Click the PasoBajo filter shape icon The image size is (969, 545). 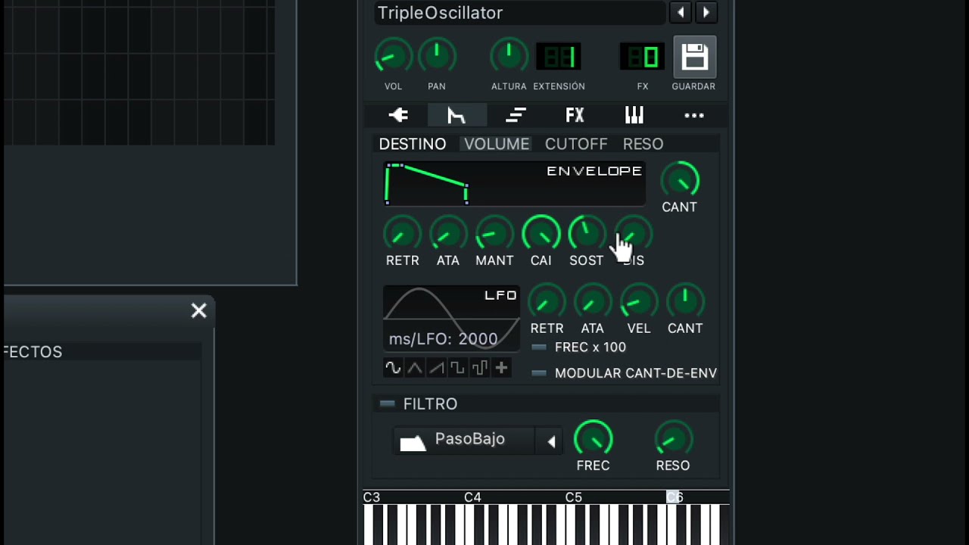coord(413,443)
